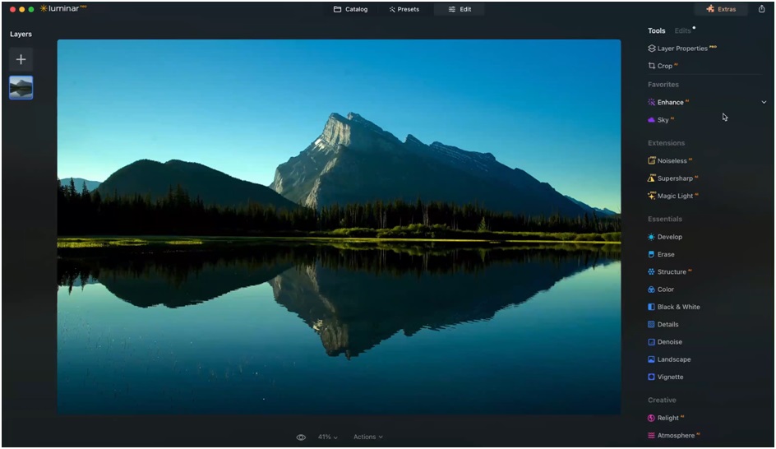Open the Actions dropdown menu
This screenshot has height=449, width=776.
pyautogui.click(x=367, y=437)
